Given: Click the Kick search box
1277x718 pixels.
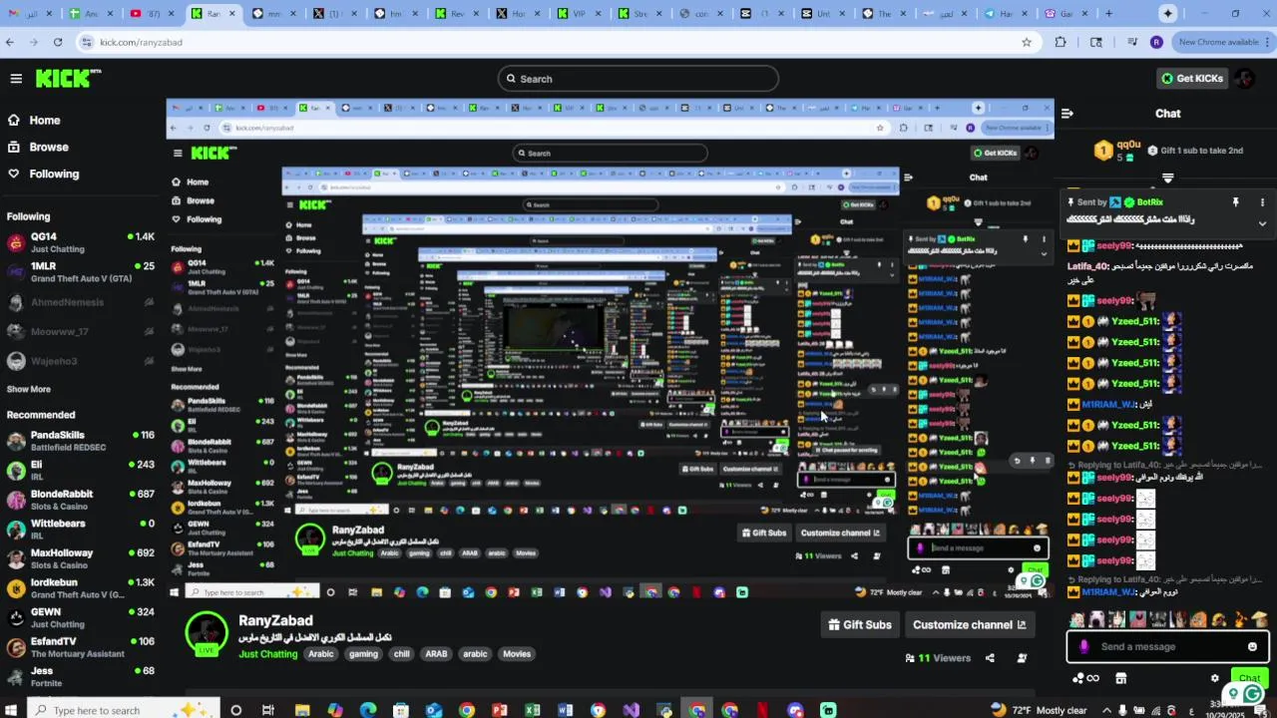Looking at the screenshot, I should click(638, 79).
